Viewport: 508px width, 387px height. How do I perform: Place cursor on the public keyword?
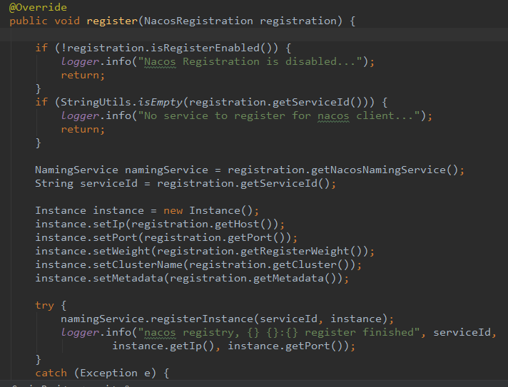(29, 21)
